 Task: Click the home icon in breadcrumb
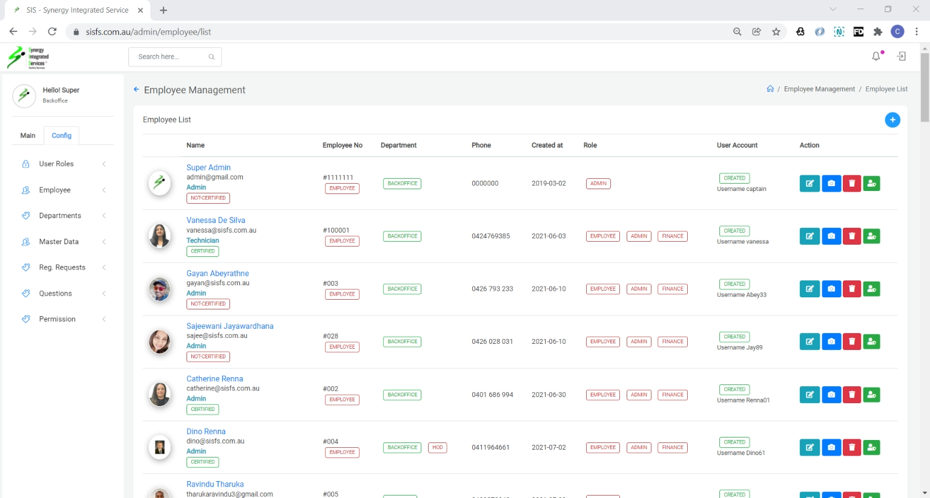(x=770, y=89)
